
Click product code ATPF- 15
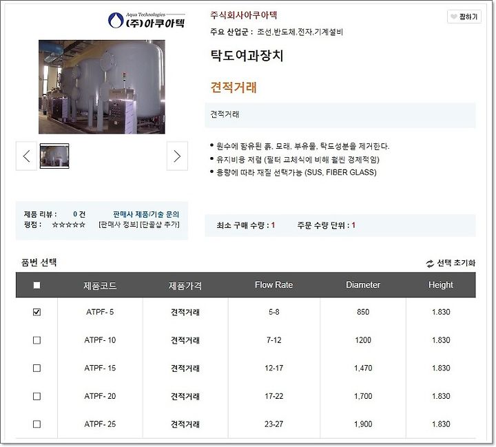(100, 368)
